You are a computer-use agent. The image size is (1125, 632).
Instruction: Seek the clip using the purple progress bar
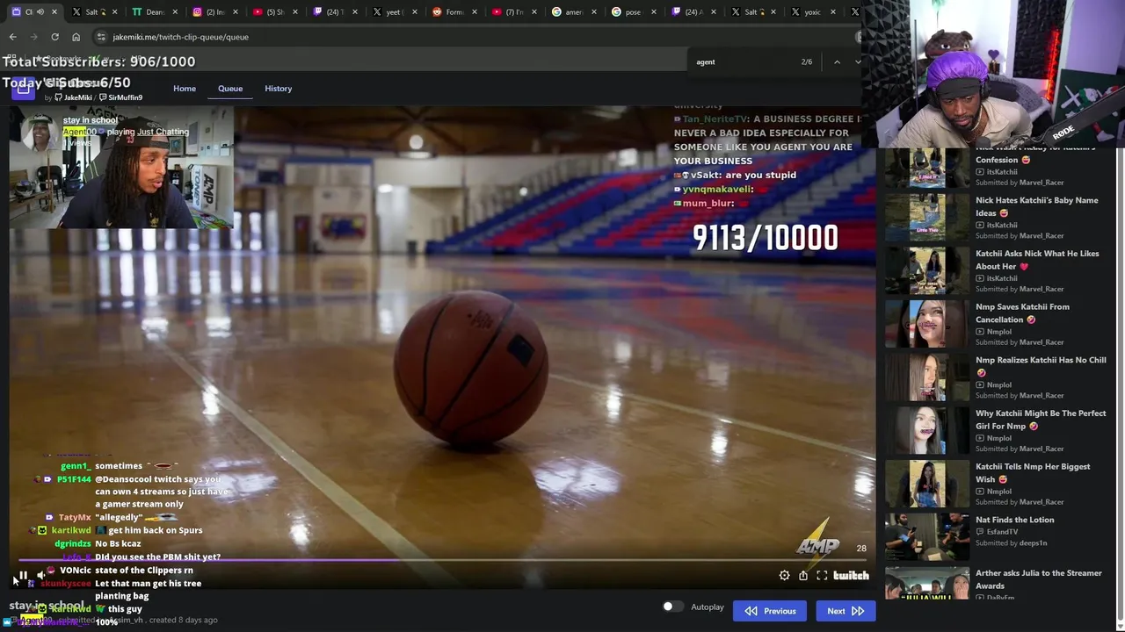click(444, 560)
